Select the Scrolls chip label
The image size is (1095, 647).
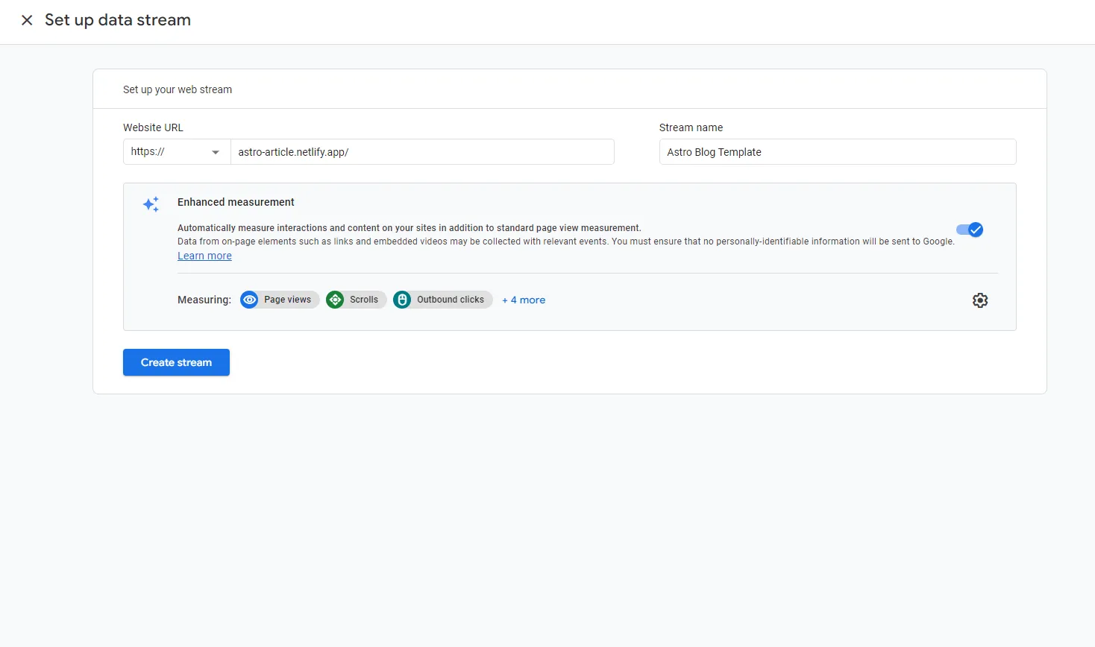(364, 300)
